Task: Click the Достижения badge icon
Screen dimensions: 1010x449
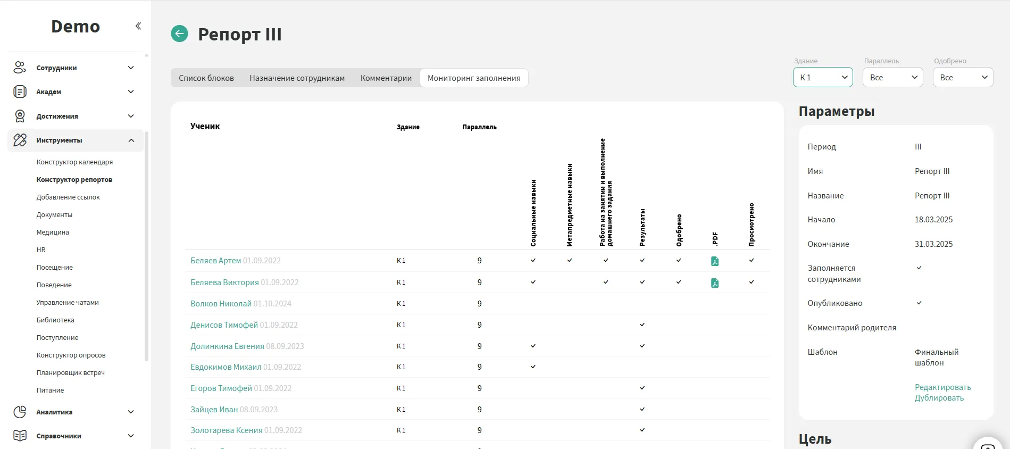Action: tap(20, 116)
